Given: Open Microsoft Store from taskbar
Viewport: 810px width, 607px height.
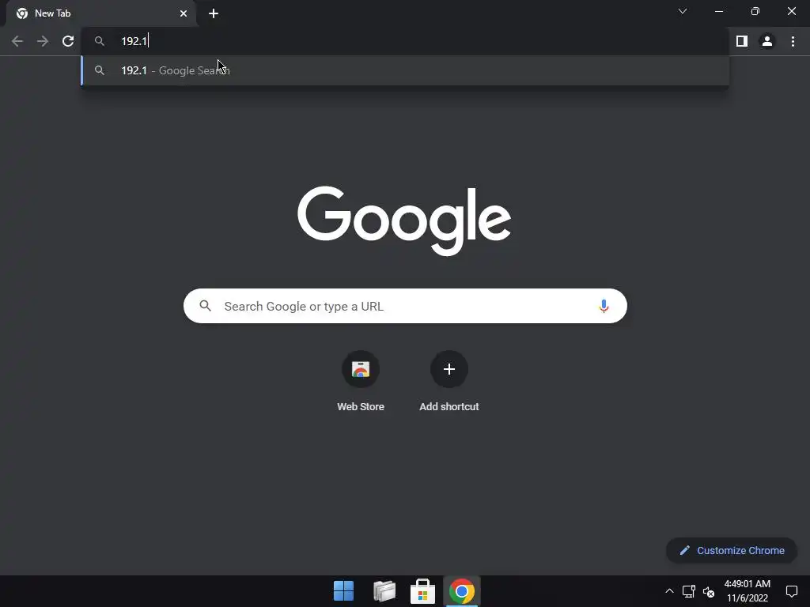Looking at the screenshot, I should pyautogui.click(x=422, y=591).
